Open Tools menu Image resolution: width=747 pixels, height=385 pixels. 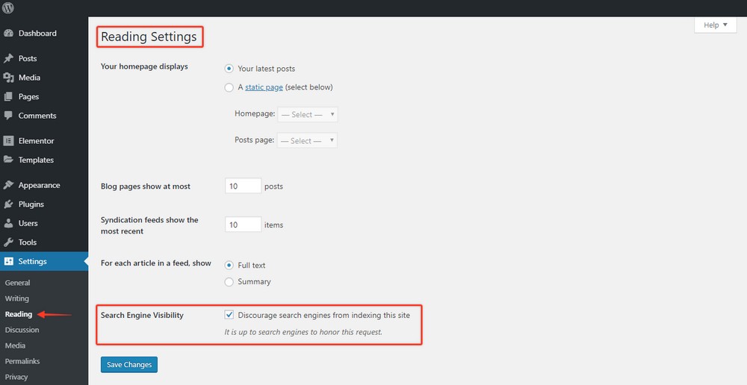click(x=28, y=242)
